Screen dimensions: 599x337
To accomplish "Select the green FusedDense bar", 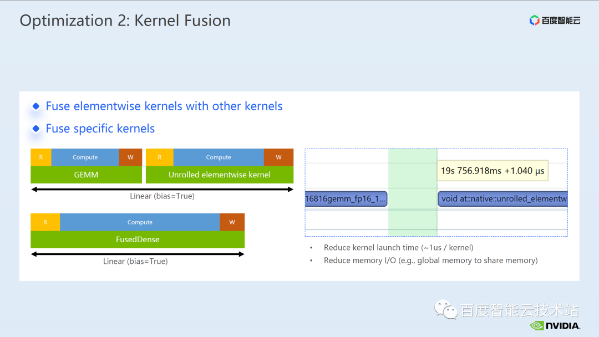I will coord(138,239).
